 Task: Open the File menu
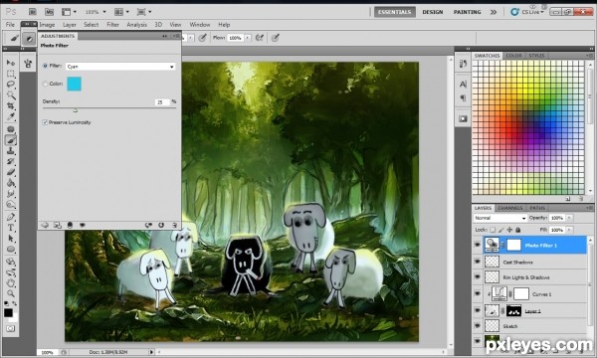click(10, 24)
